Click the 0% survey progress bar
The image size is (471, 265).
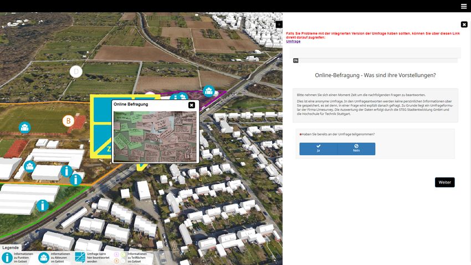pos(375,60)
